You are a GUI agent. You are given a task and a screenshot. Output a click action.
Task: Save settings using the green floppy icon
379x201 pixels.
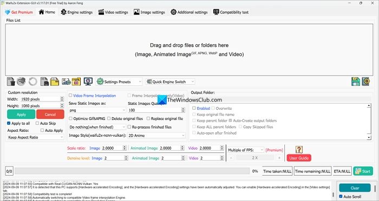pyautogui.click(x=355, y=82)
